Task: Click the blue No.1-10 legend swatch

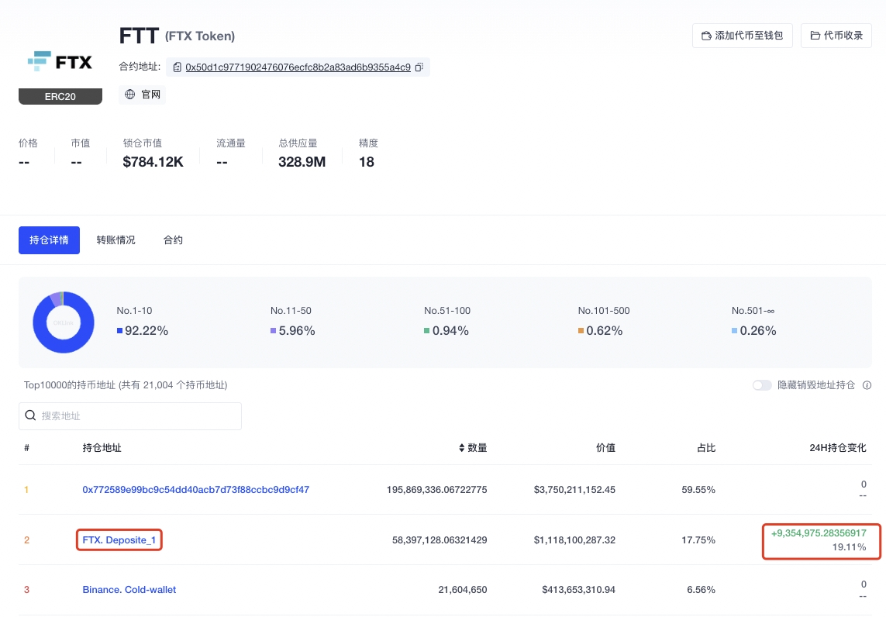Action: 119,331
